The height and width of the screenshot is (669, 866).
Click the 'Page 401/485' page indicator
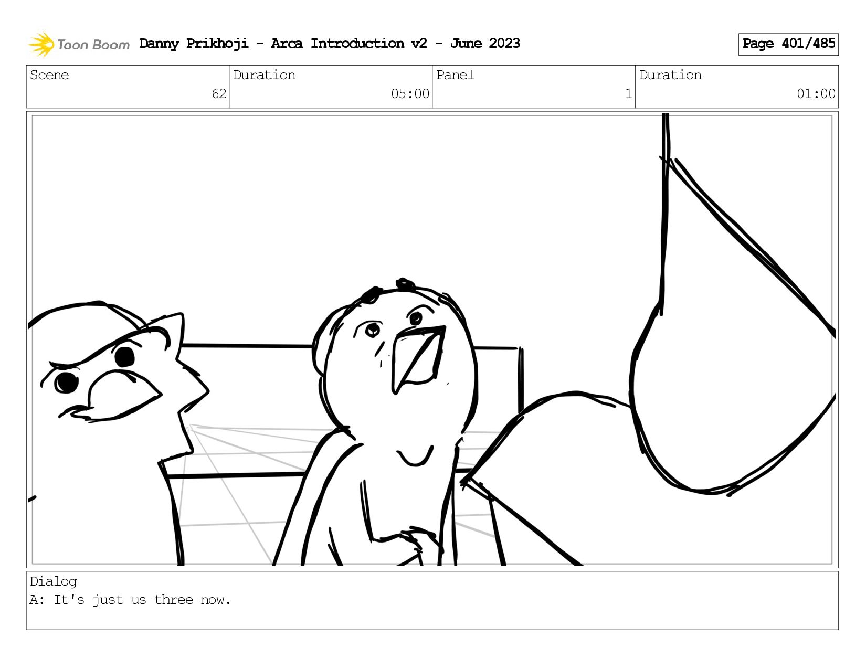click(x=788, y=44)
